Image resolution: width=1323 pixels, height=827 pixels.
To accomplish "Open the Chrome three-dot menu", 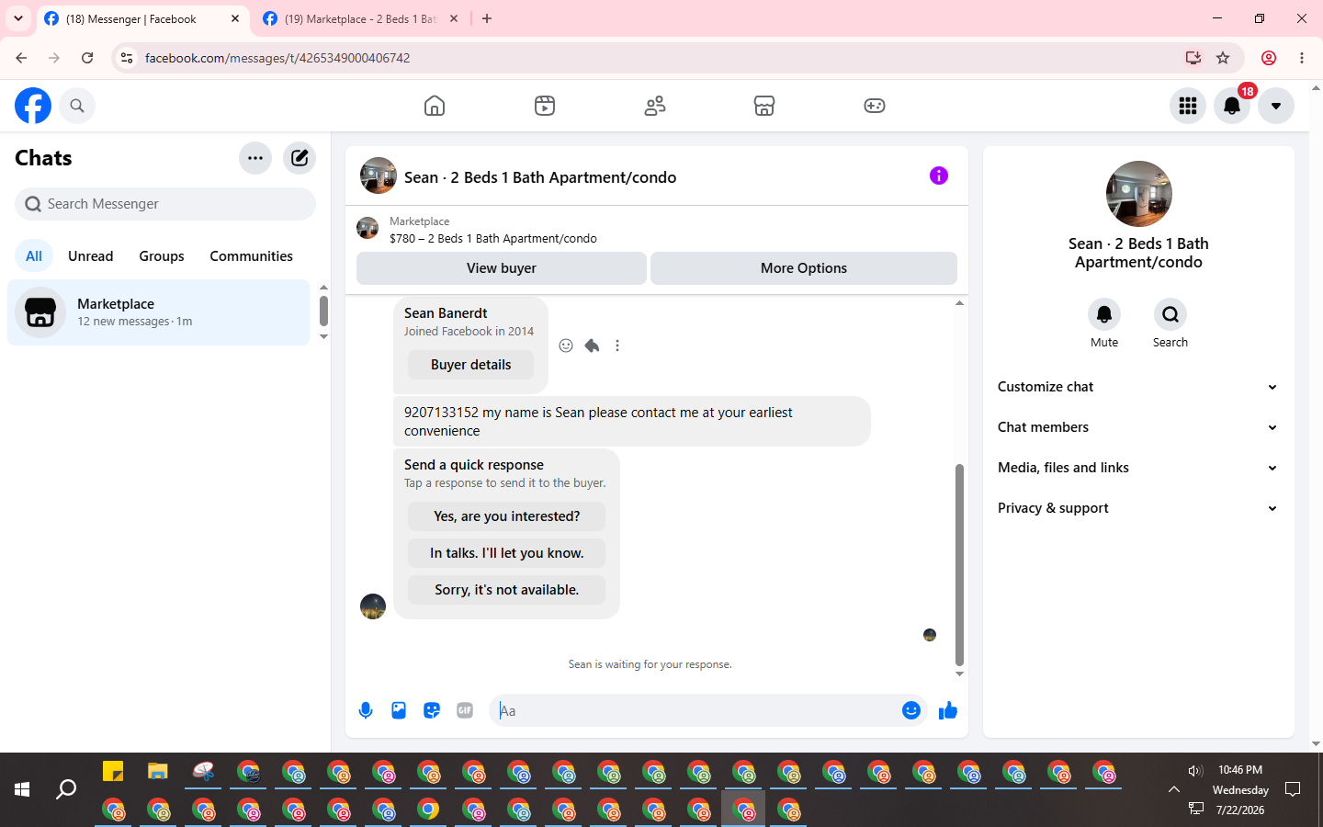I will 1302,58.
